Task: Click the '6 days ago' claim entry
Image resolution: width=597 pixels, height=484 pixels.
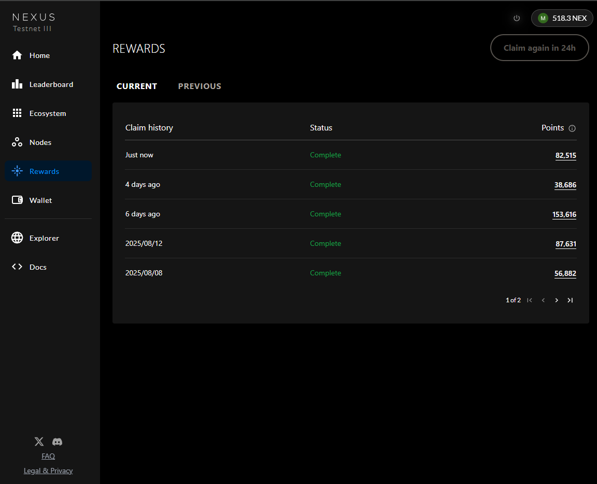Action: [143, 214]
